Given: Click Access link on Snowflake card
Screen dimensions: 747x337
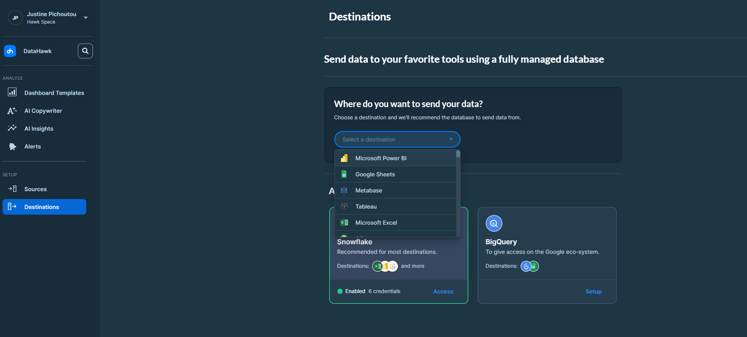Looking at the screenshot, I should tap(443, 291).
